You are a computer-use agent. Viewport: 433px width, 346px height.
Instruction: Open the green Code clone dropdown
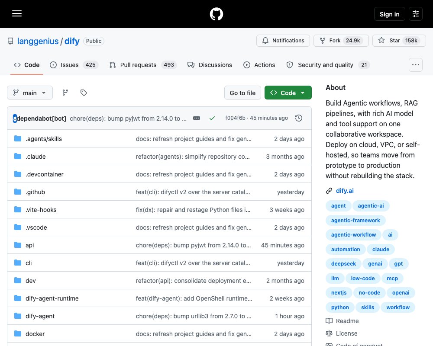tap(288, 93)
